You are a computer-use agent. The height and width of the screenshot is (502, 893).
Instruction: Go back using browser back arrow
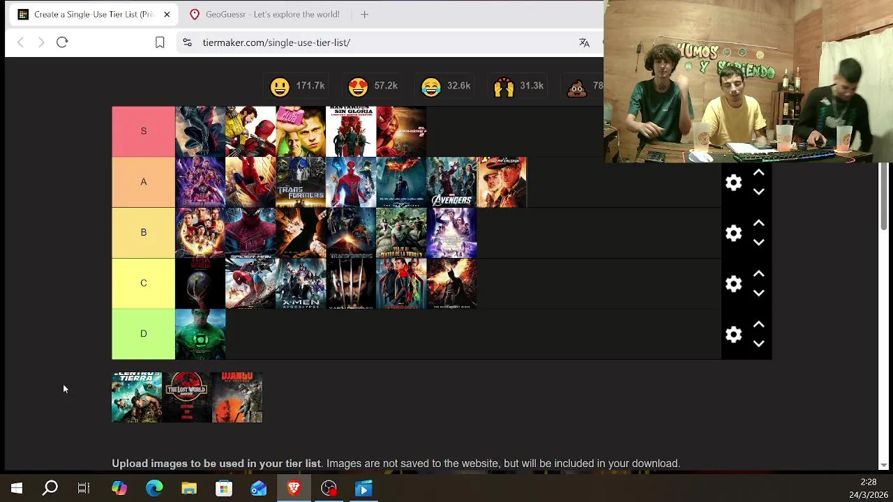coord(20,43)
